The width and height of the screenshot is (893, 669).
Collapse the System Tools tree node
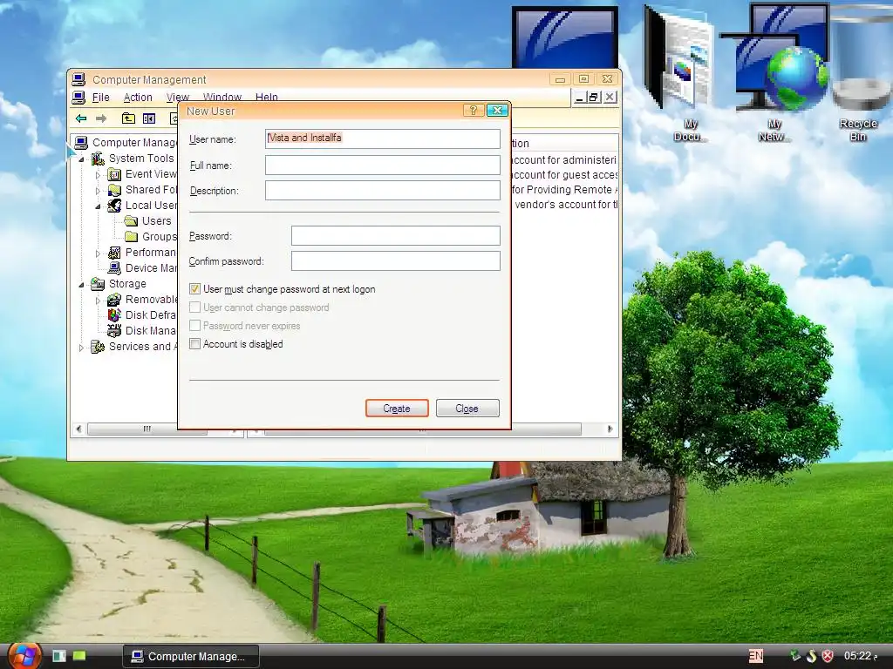click(81, 159)
